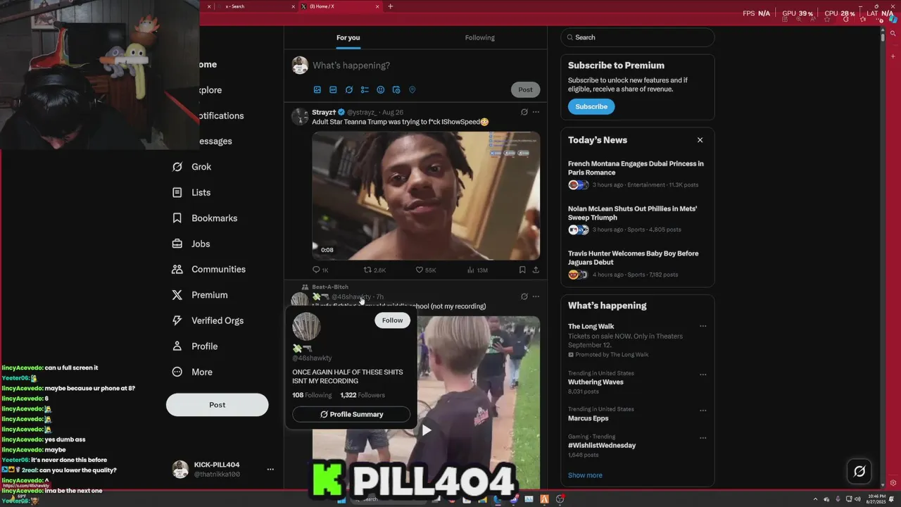Viewport: 901px width, 507px height.
Task: Click the large sidebar Post button
Action: (x=217, y=405)
